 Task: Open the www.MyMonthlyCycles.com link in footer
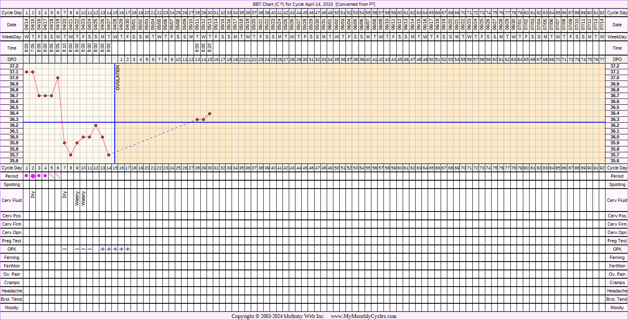363,316
